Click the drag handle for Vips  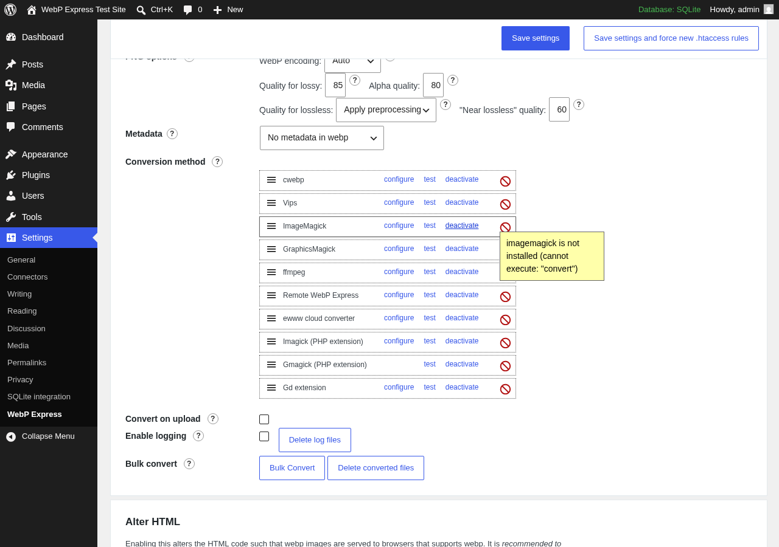coord(271,203)
